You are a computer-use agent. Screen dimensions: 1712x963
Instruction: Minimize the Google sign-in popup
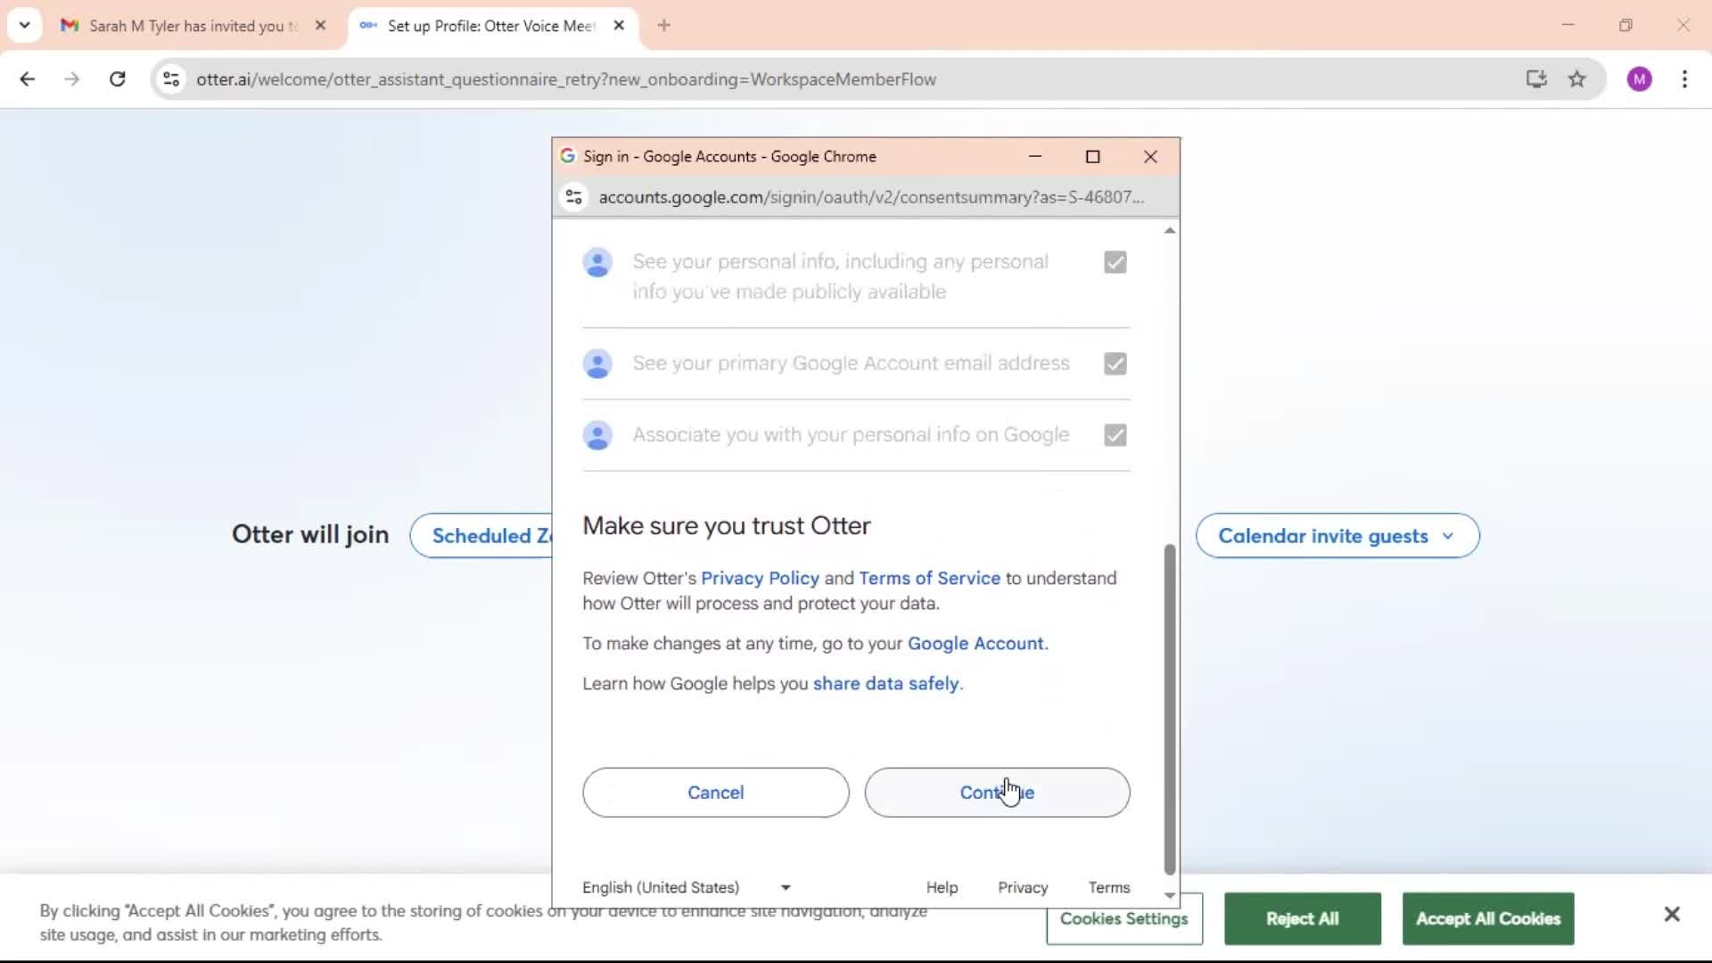tap(1035, 157)
